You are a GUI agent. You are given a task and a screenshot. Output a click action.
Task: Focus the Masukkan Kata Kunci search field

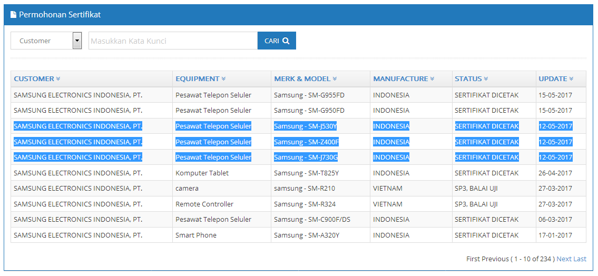coord(173,41)
